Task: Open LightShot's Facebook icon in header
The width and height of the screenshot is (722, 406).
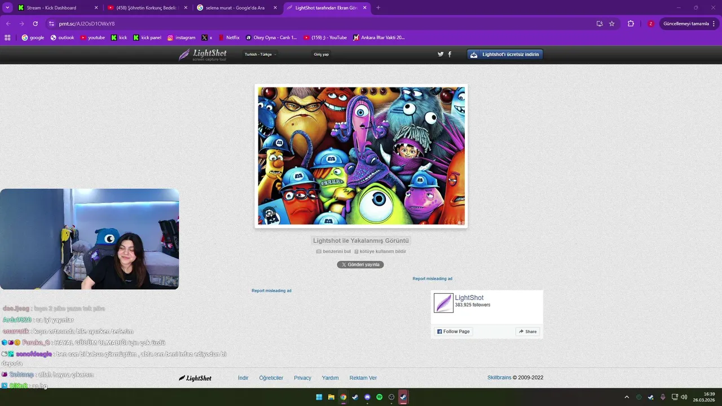Action: tap(450, 55)
